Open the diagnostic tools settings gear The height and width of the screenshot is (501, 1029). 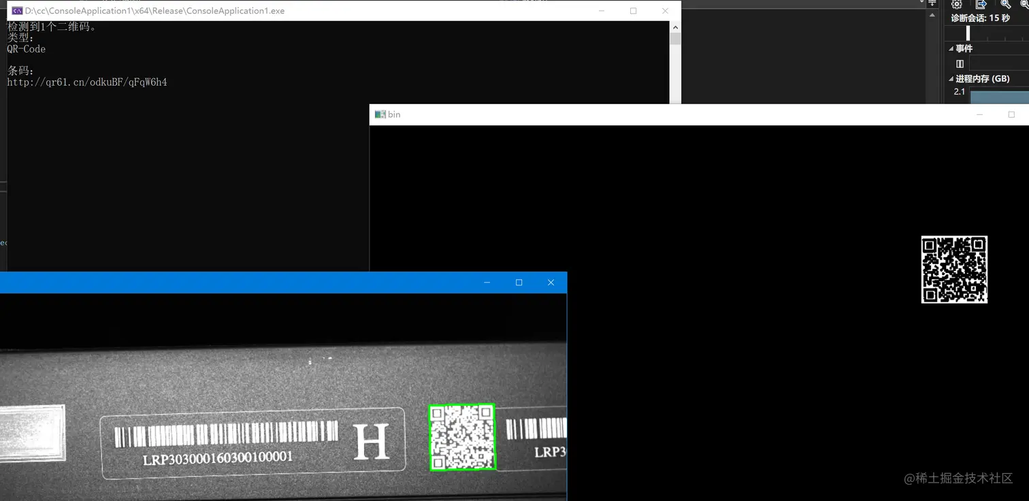956,4
